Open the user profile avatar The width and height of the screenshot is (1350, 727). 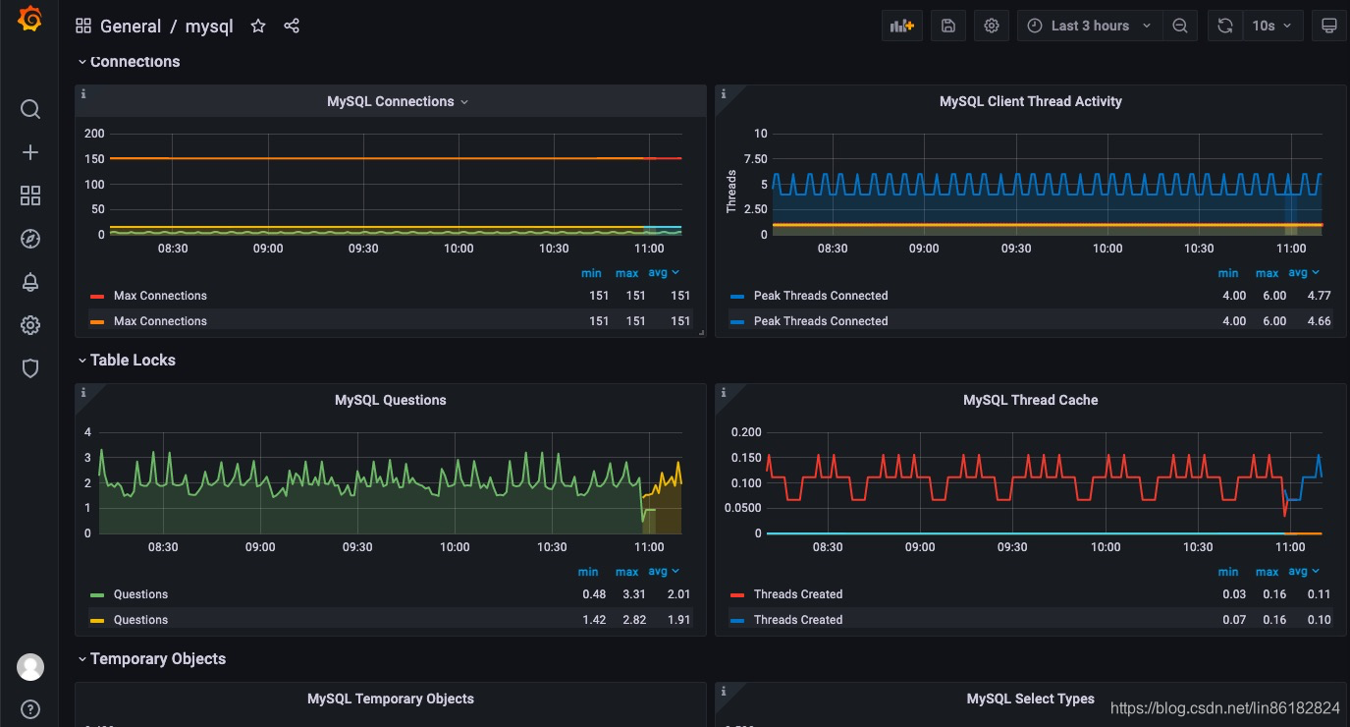(30, 667)
